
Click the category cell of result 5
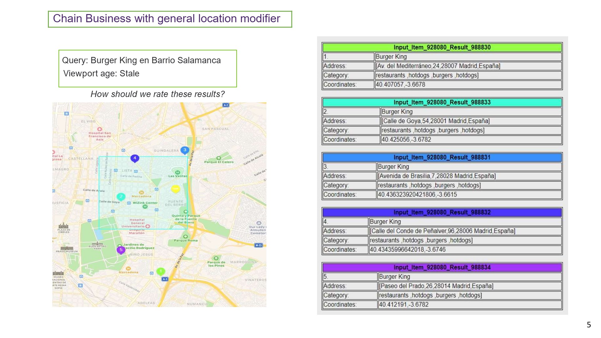coord(470,296)
